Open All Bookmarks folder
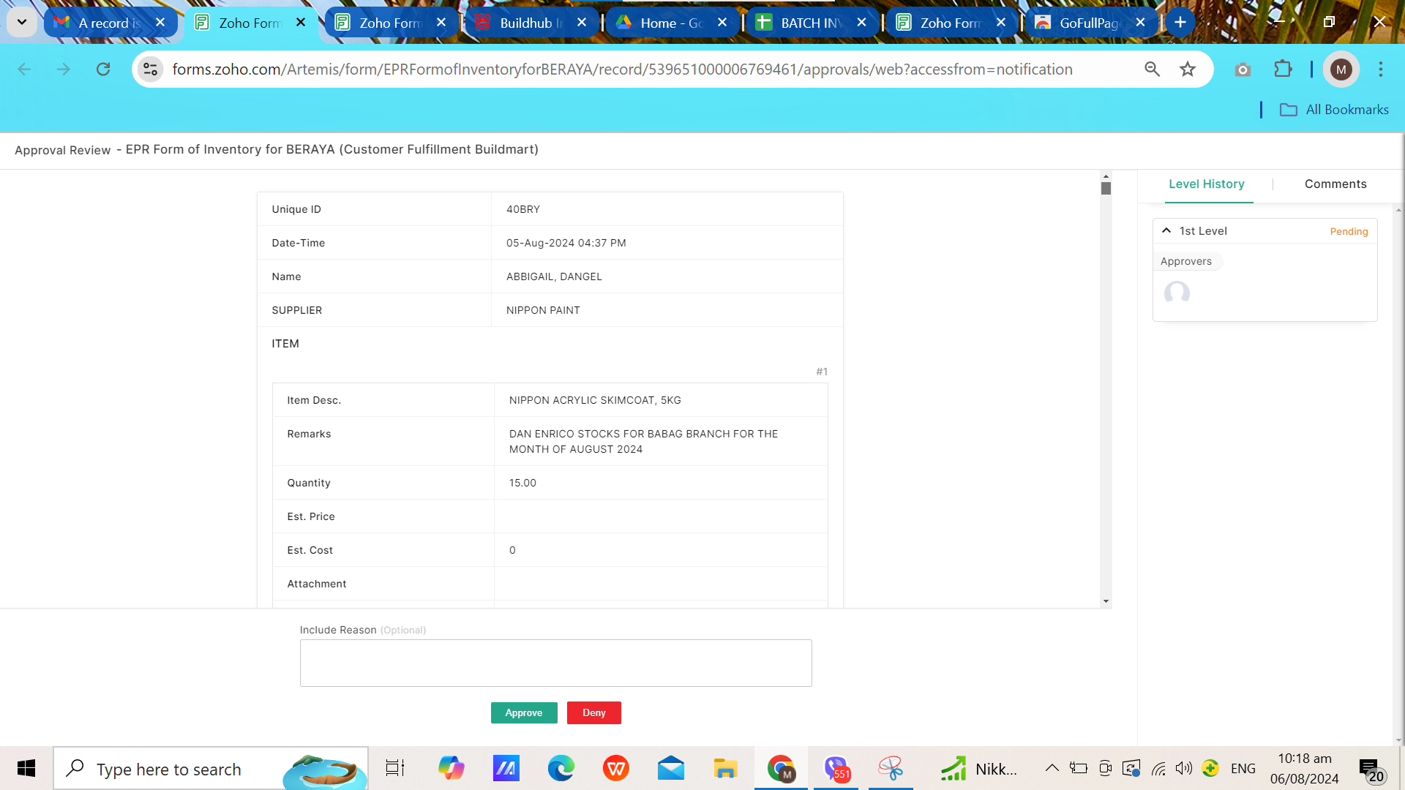Screen dimensions: 1405x790 click(1333, 110)
